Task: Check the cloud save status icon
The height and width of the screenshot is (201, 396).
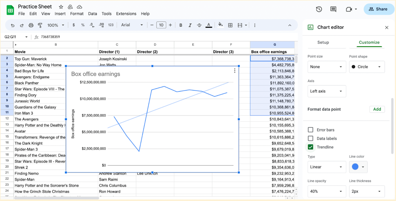Action: click(x=79, y=7)
